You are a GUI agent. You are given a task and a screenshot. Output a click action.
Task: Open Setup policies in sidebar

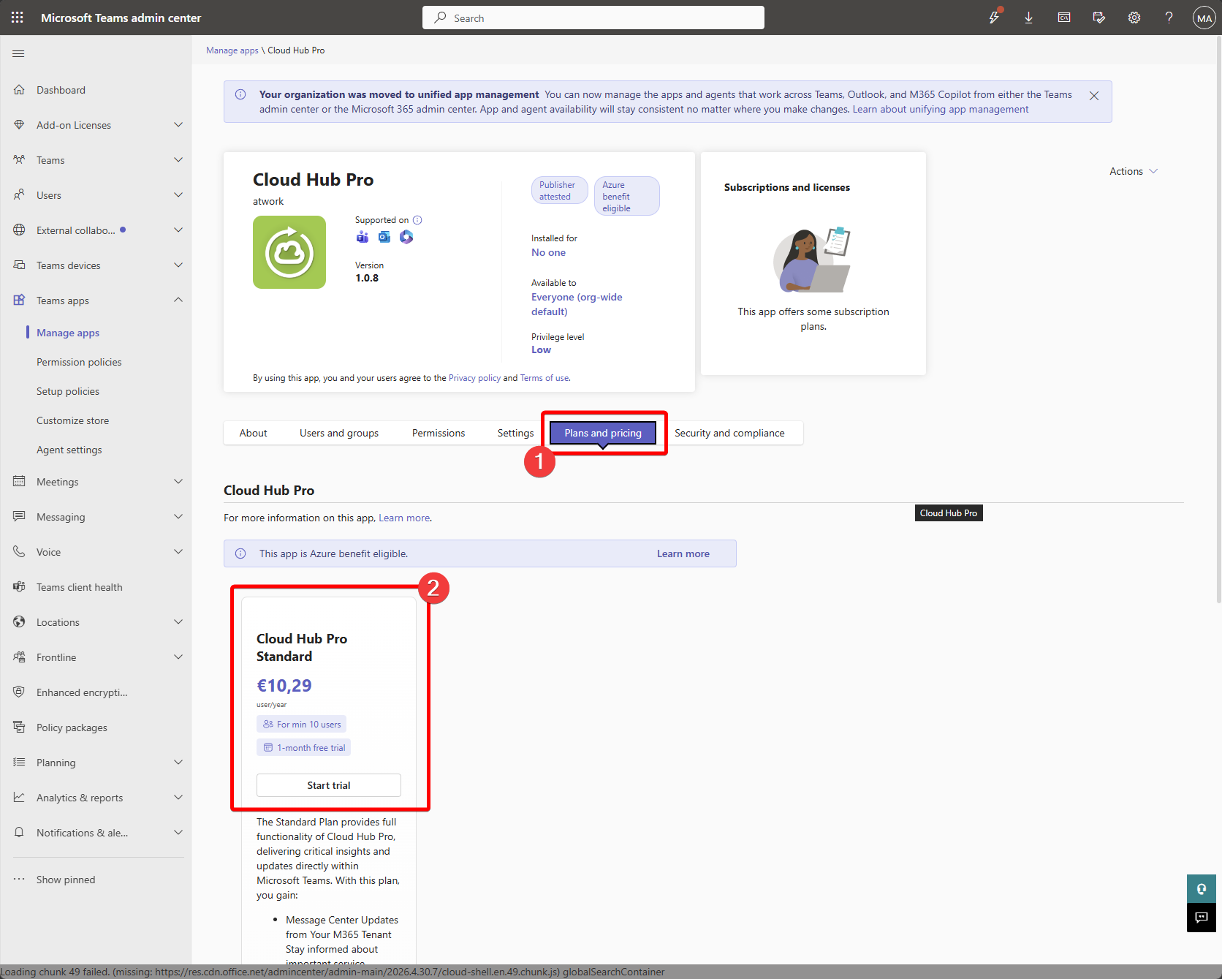point(68,391)
